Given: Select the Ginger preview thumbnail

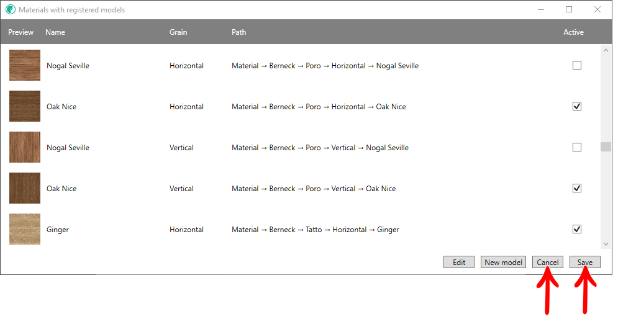Looking at the screenshot, I should point(25,229).
